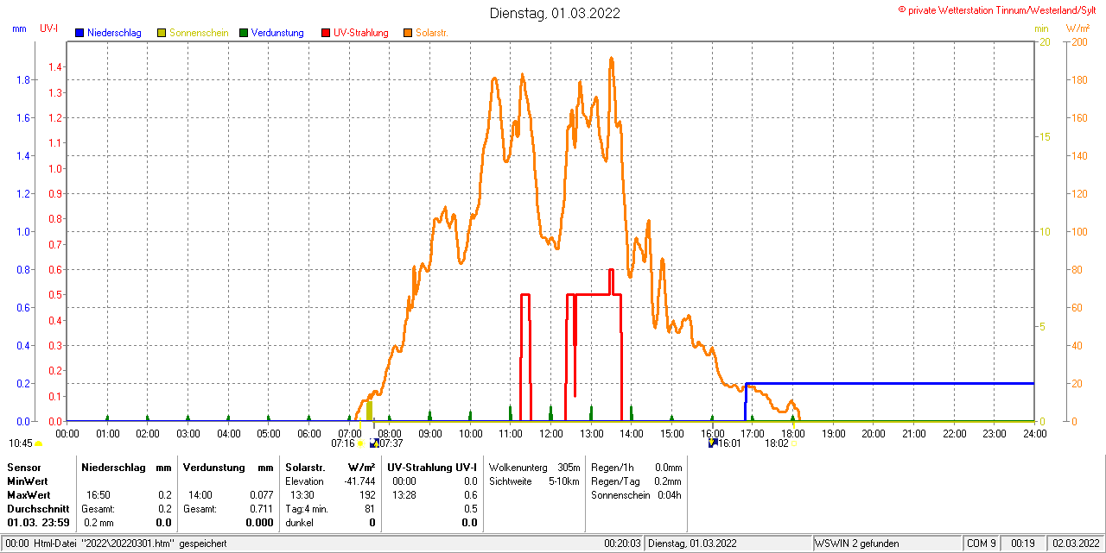Click the 00:00 time axis label

(67, 433)
